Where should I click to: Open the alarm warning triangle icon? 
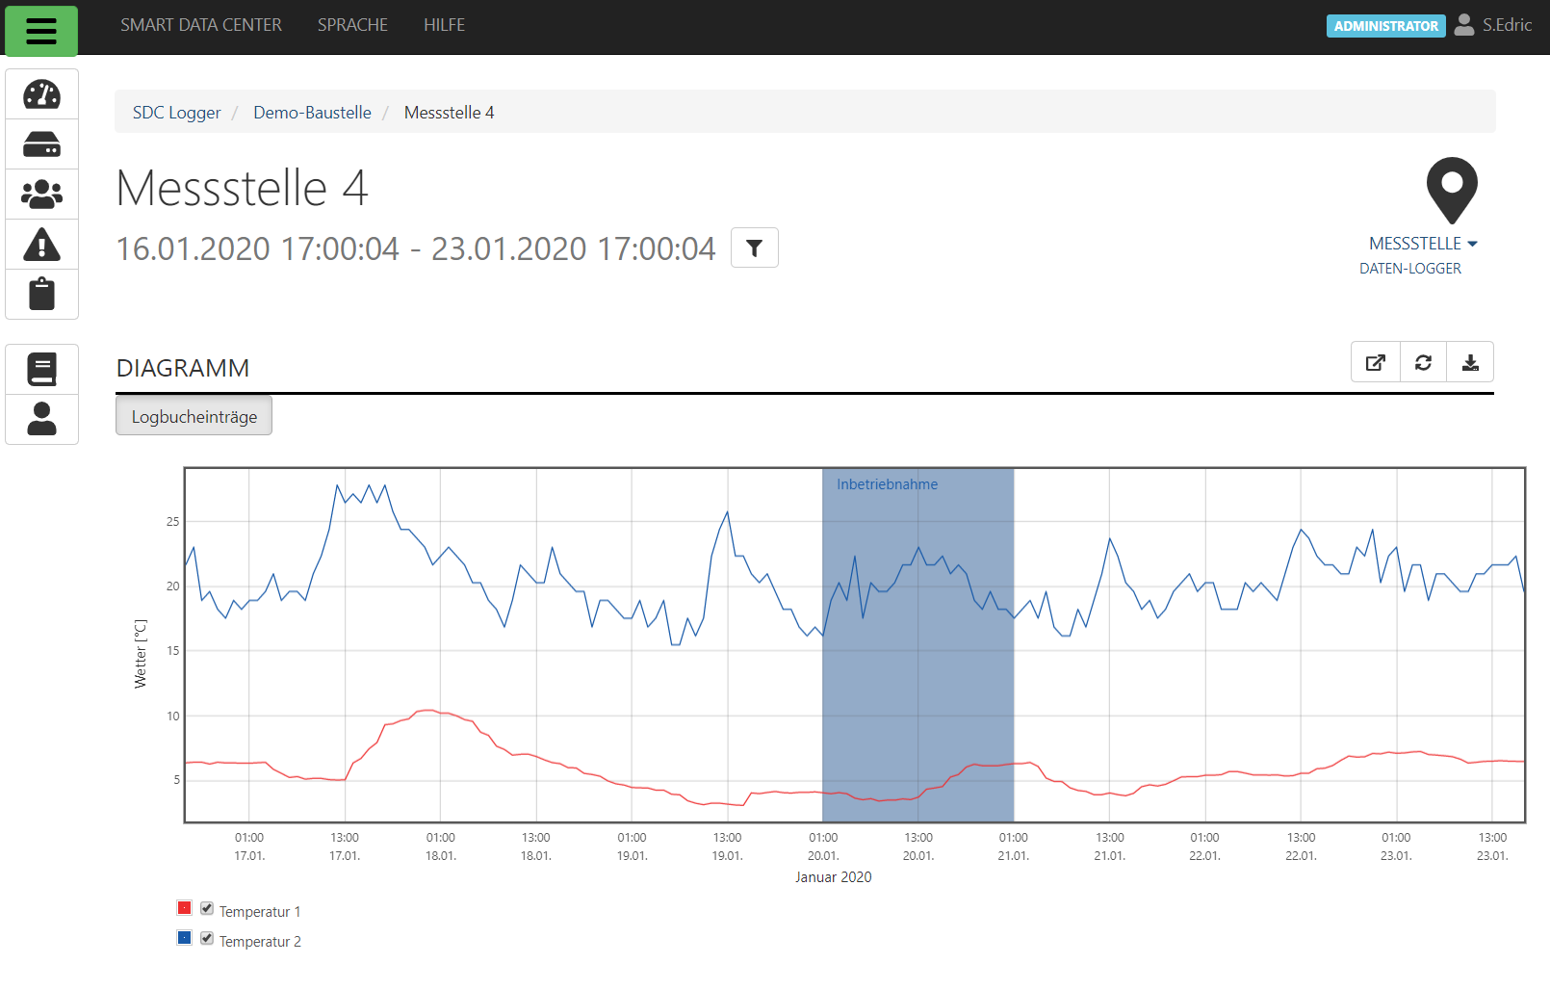41,245
